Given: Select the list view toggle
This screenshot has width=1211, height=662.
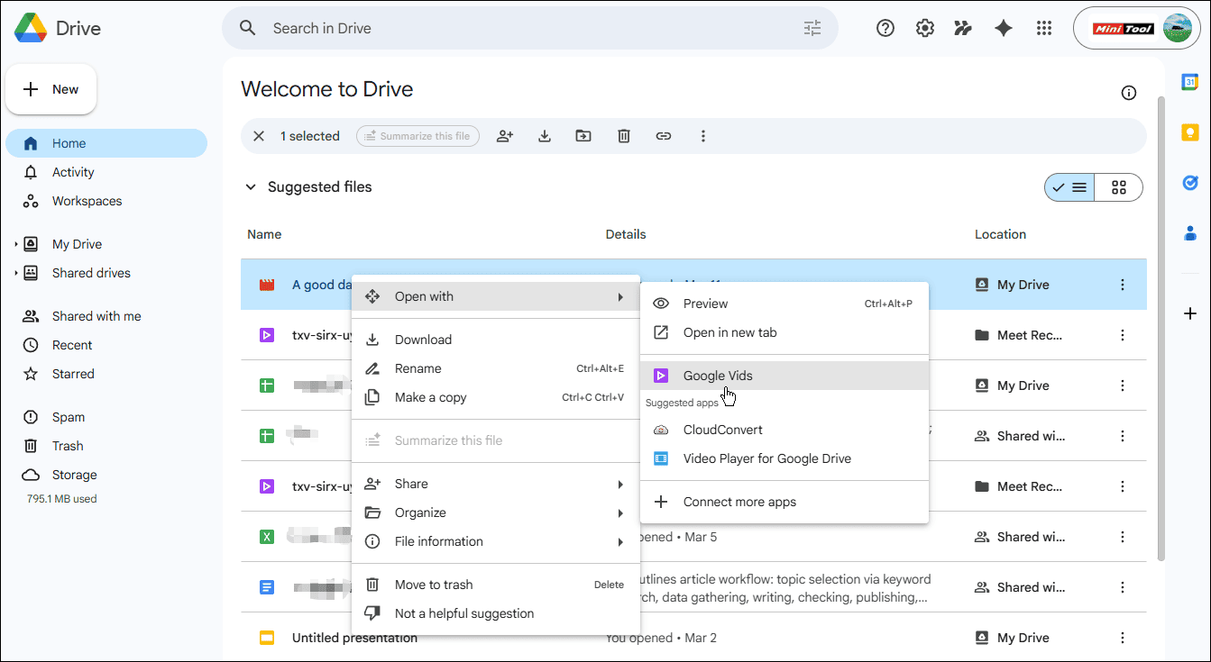Looking at the screenshot, I should [x=1069, y=187].
